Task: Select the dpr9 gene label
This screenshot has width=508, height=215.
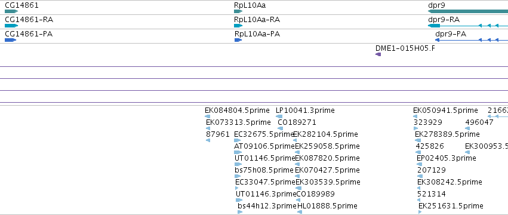Action: pos(436,5)
